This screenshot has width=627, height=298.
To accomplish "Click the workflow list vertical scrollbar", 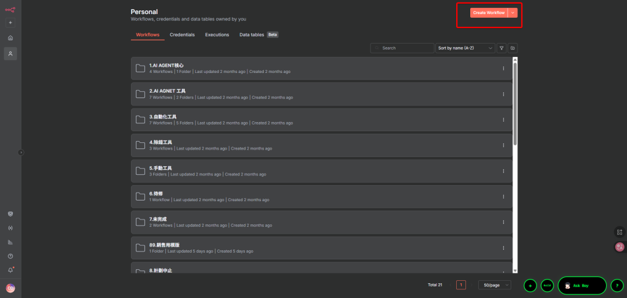I will coord(515,104).
